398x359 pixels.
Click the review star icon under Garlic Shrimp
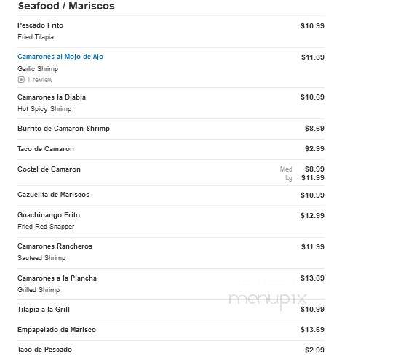click(x=21, y=80)
